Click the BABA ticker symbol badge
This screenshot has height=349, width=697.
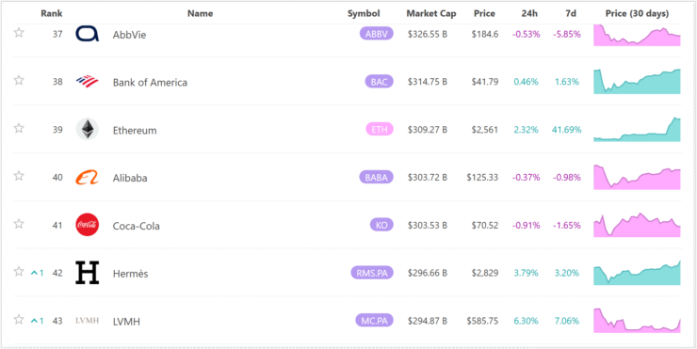click(x=377, y=178)
